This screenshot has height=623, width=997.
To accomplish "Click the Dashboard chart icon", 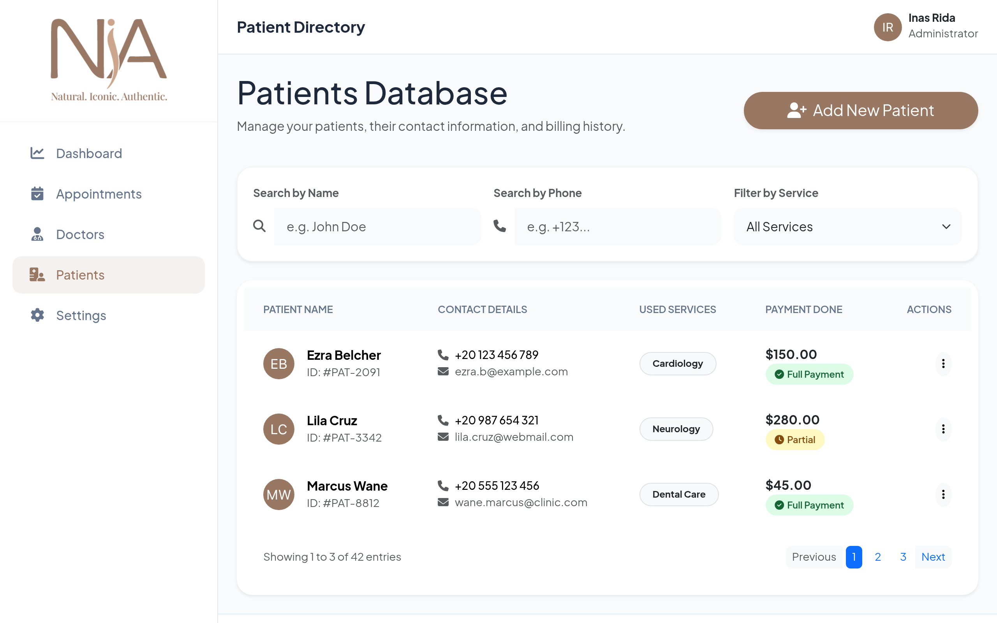I will click(x=37, y=153).
